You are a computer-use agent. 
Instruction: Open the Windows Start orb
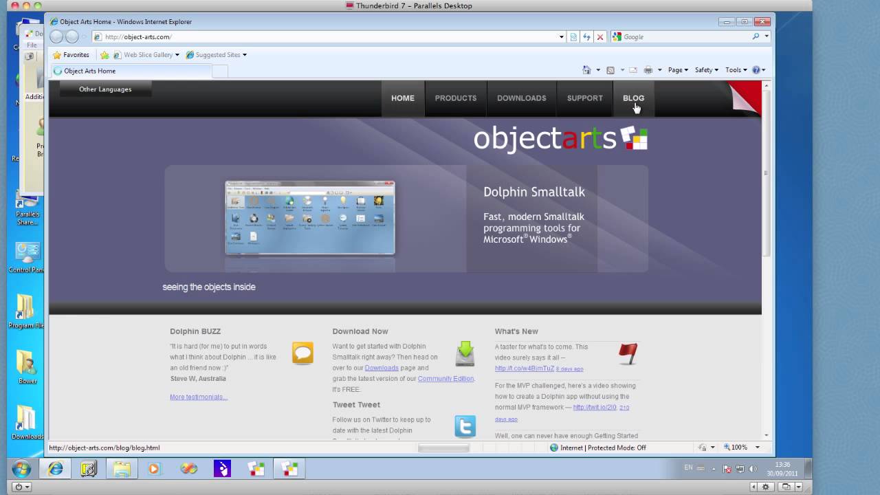21,469
